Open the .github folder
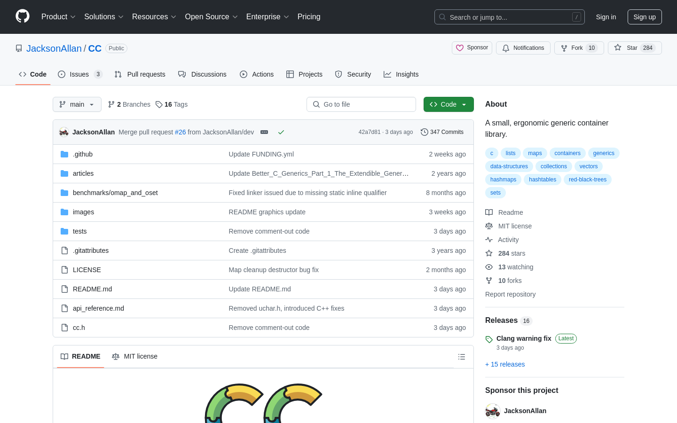Image resolution: width=677 pixels, height=423 pixels. point(83,154)
